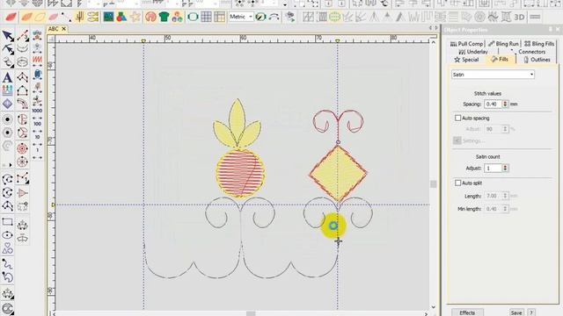This screenshot has width=563, height=316.
Task: Click the red striped circle on the canvas
Action: click(240, 173)
